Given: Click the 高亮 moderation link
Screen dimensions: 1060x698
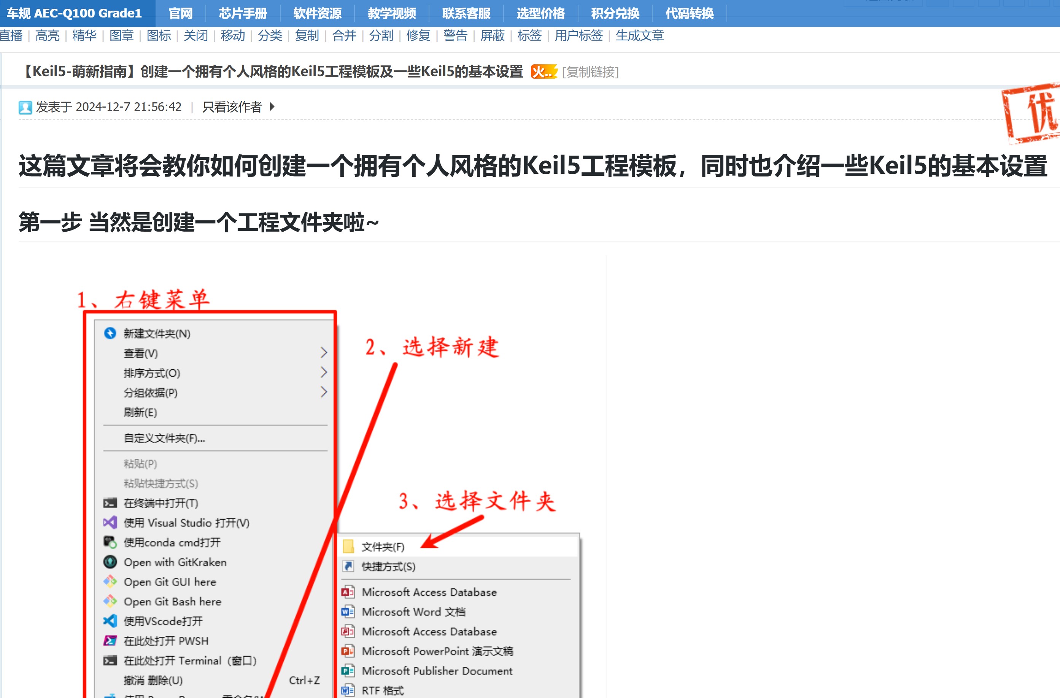Looking at the screenshot, I should [47, 36].
